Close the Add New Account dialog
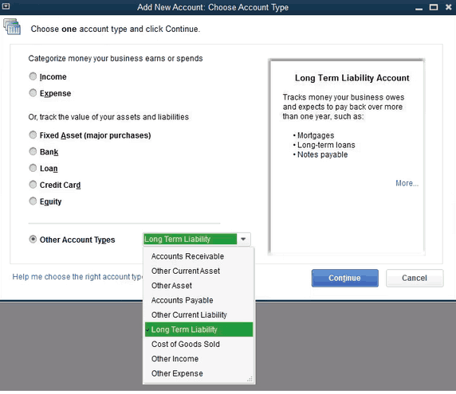Viewport: 456px width, 394px height. tap(448, 7)
